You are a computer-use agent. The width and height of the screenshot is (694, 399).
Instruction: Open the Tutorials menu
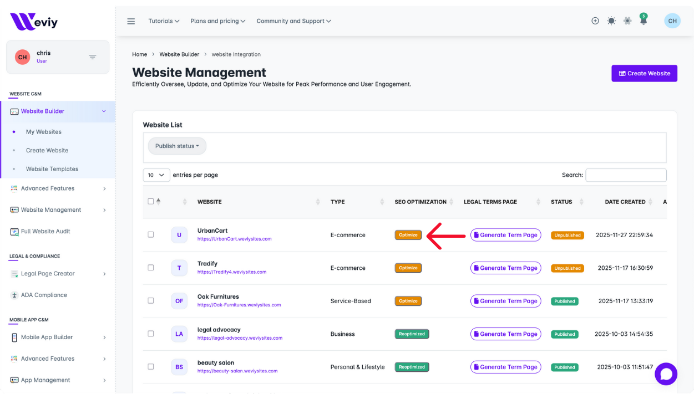tap(164, 21)
